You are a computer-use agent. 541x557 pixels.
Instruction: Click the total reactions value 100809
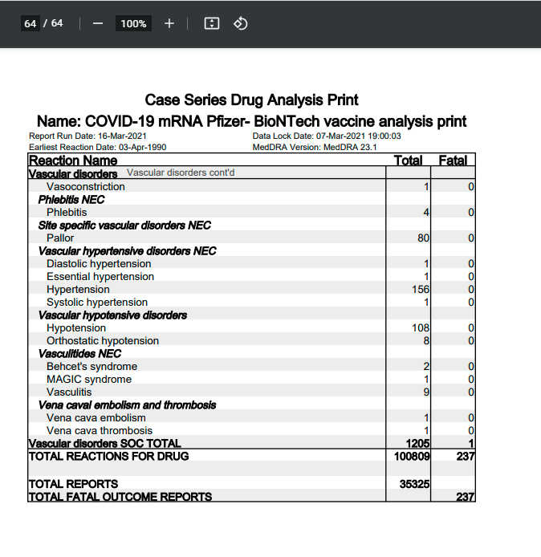pyautogui.click(x=412, y=456)
